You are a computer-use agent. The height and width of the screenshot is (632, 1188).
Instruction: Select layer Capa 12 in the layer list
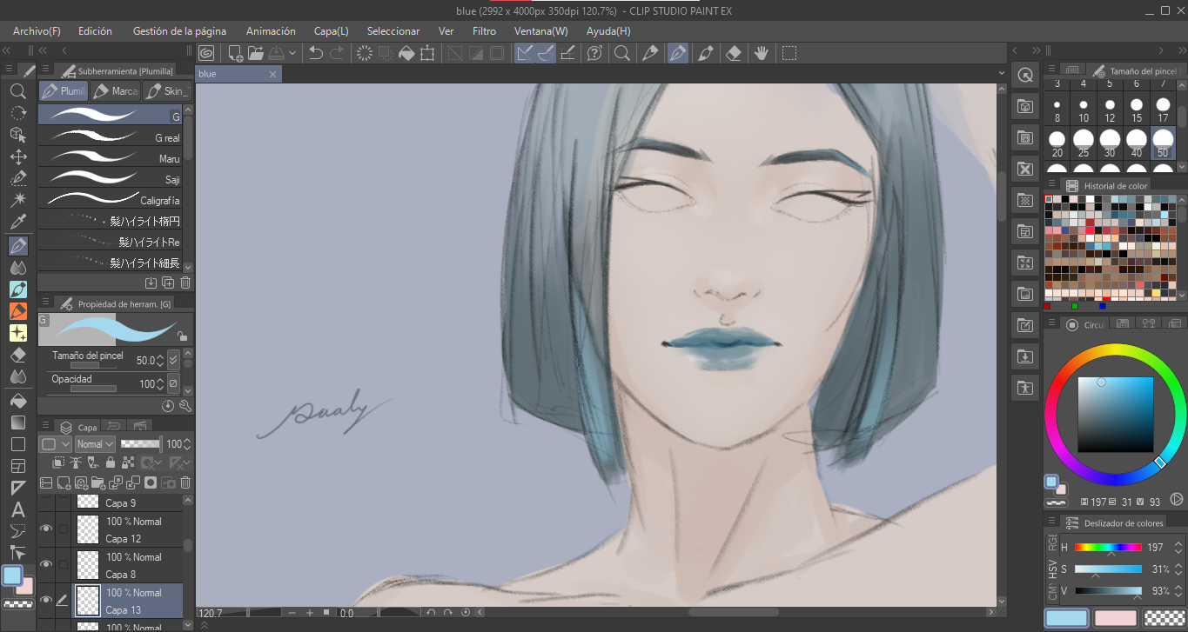click(x=128, y=529)
